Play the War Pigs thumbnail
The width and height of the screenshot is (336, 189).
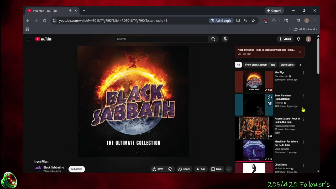[254, 81]
